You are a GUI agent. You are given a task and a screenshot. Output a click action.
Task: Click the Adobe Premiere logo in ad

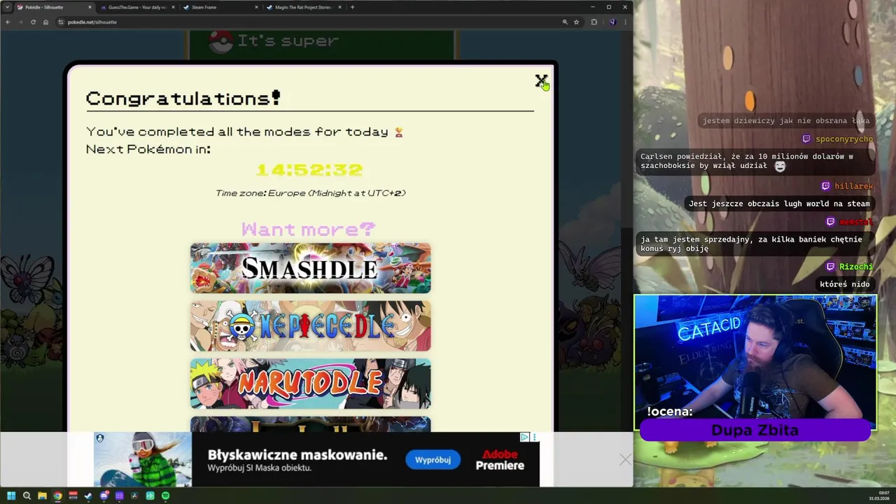(500, 460)
